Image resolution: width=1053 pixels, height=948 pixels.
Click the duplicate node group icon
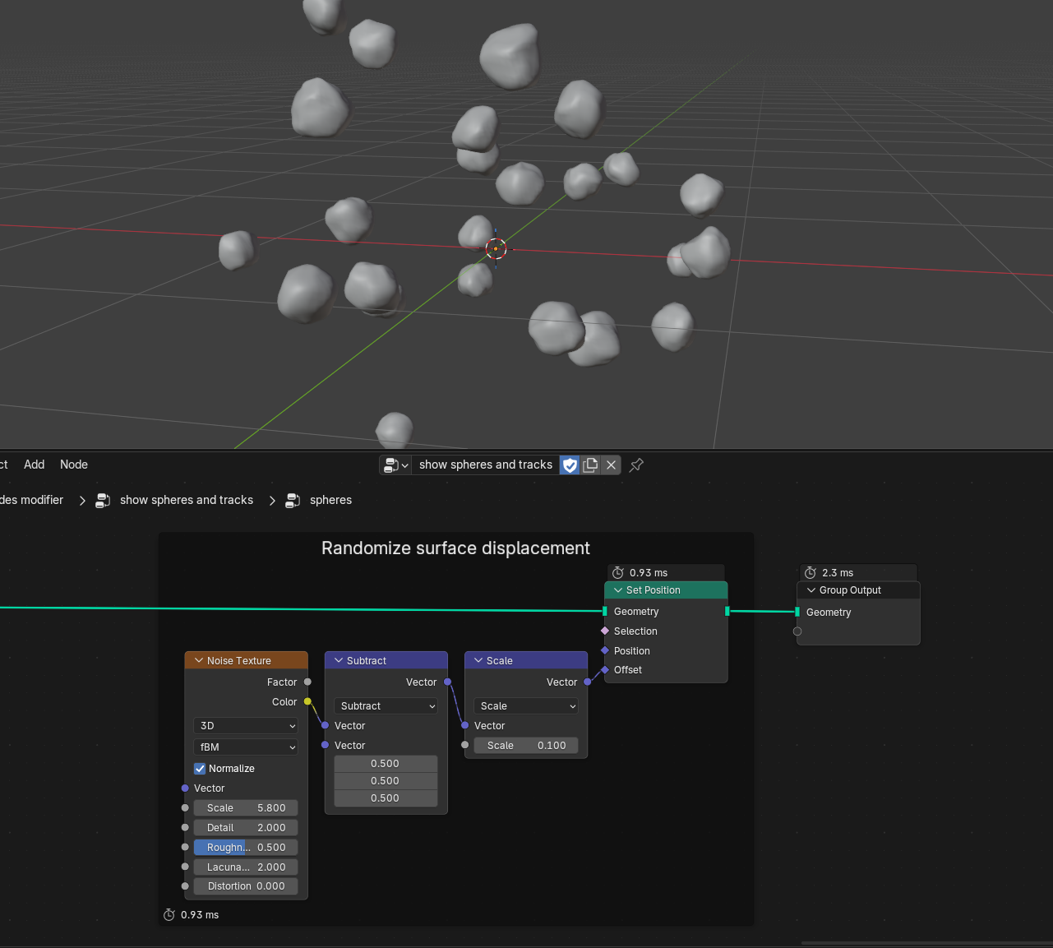[590, 465]
